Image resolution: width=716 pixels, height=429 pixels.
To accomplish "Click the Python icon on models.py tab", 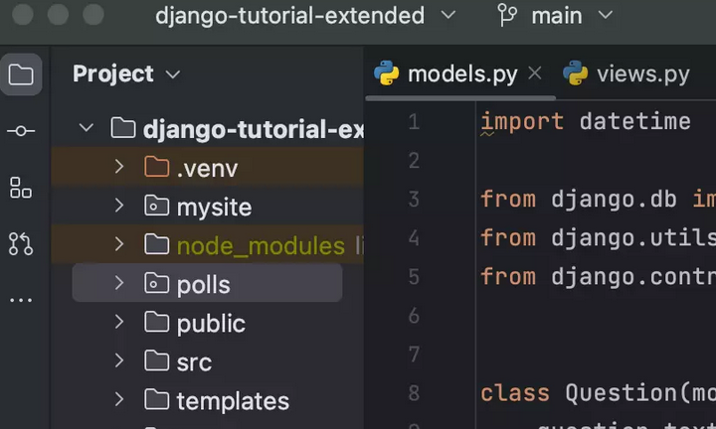I will coord(386,72).
